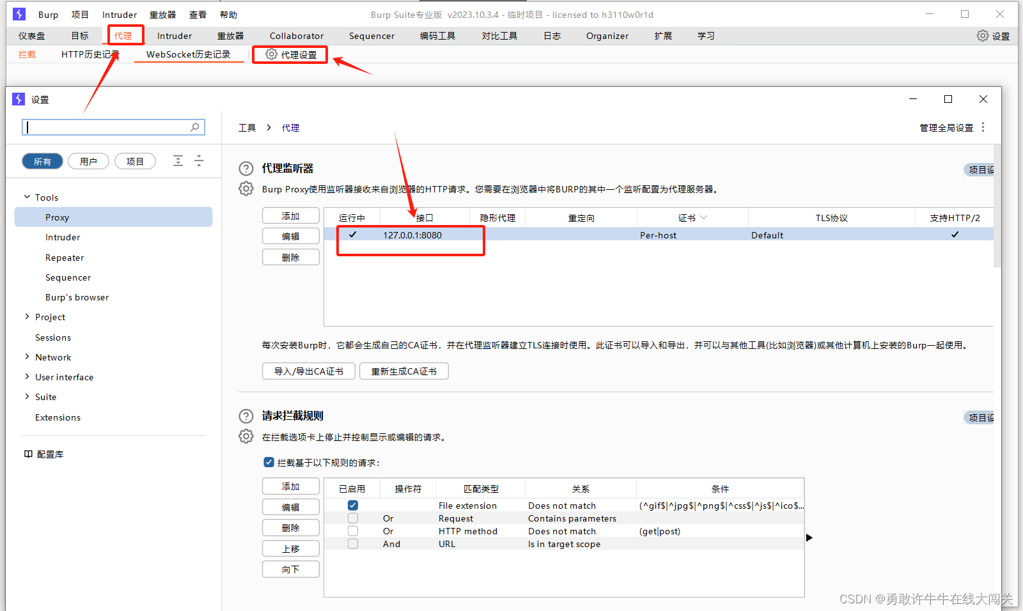This screenshot has width=1023, height=611.
Task: Collapse all settings tree nodes icon
Action: point(199,160)
